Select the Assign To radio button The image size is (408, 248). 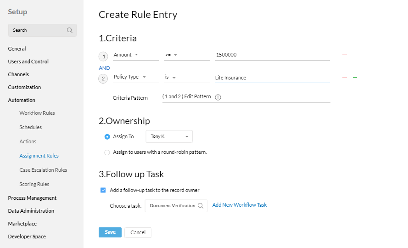[x=107, y=137]
